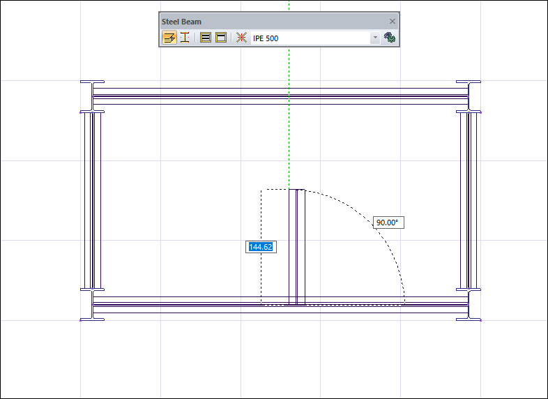The width and height of the screenshot is (548, 399).
Task: Expand the beam profile dropdown arrow
Action: pos(375,38)
